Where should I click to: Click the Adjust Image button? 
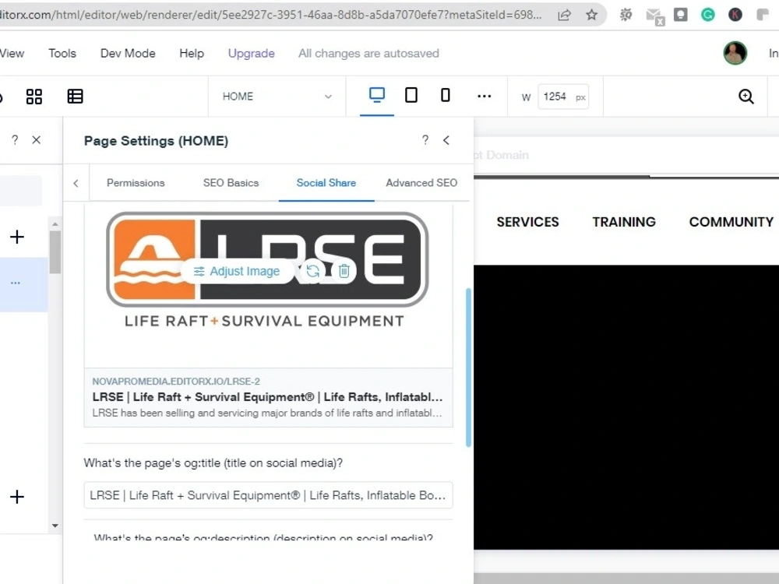237,271
